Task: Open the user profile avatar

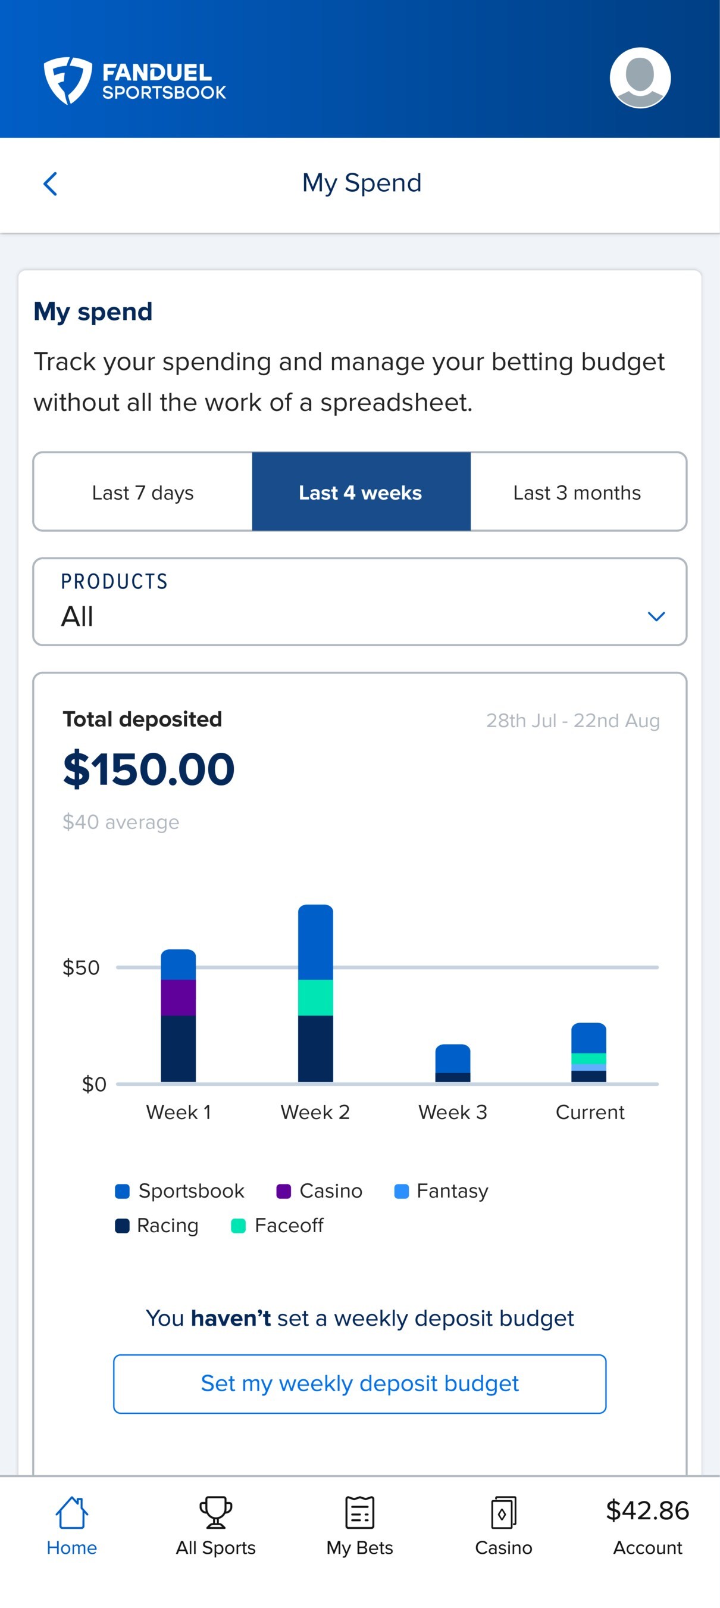Action: pyautogui.click(x=640, y=78)
